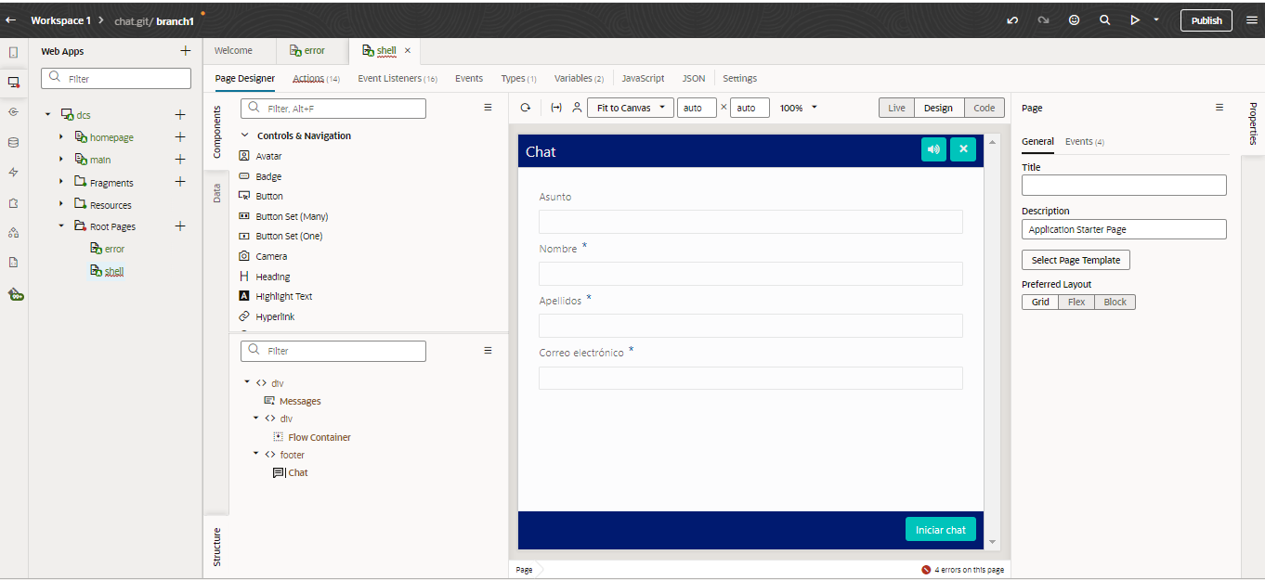Open the 100% zoom dropdown

[x=799, y=108]
